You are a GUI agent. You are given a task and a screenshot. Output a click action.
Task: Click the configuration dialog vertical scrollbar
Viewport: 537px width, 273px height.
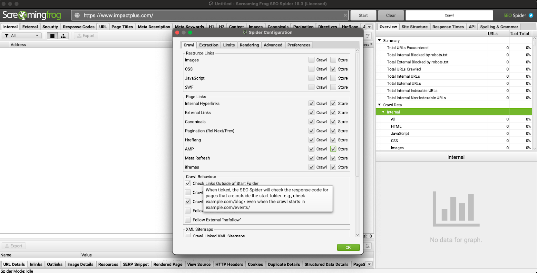point(357,114)
